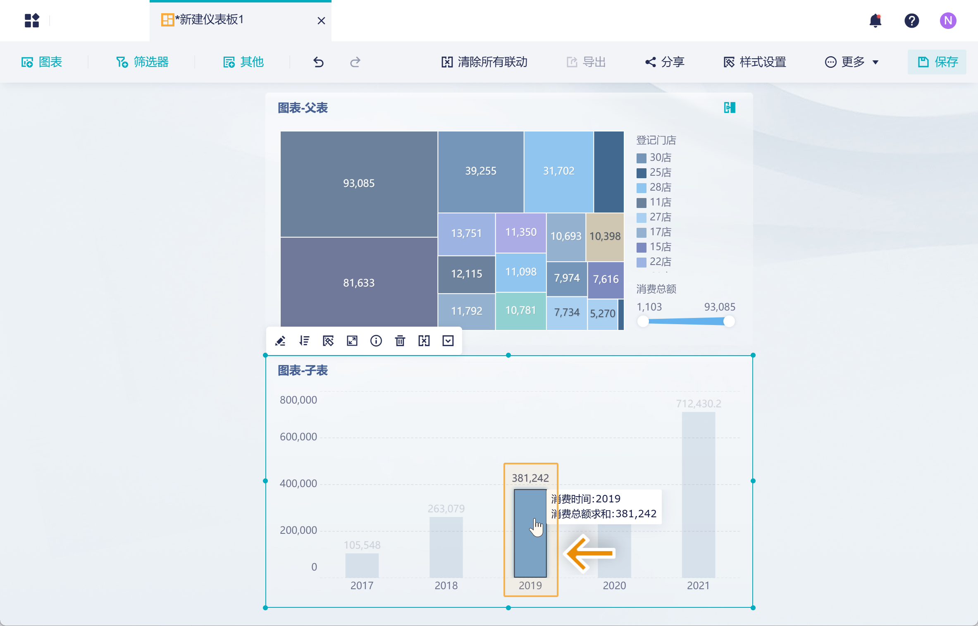Open the user avatar N
Screen dimensions: 978x626
(948, 20)
